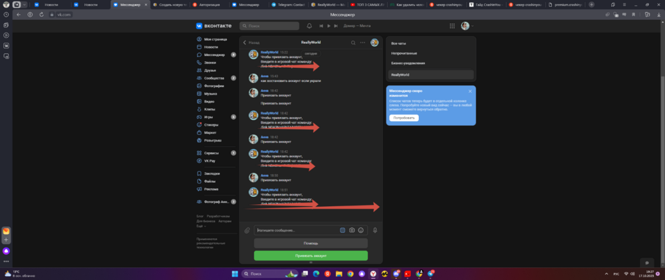
Task: Click the VK Pay sidebar icon
Action: point(199,161)
